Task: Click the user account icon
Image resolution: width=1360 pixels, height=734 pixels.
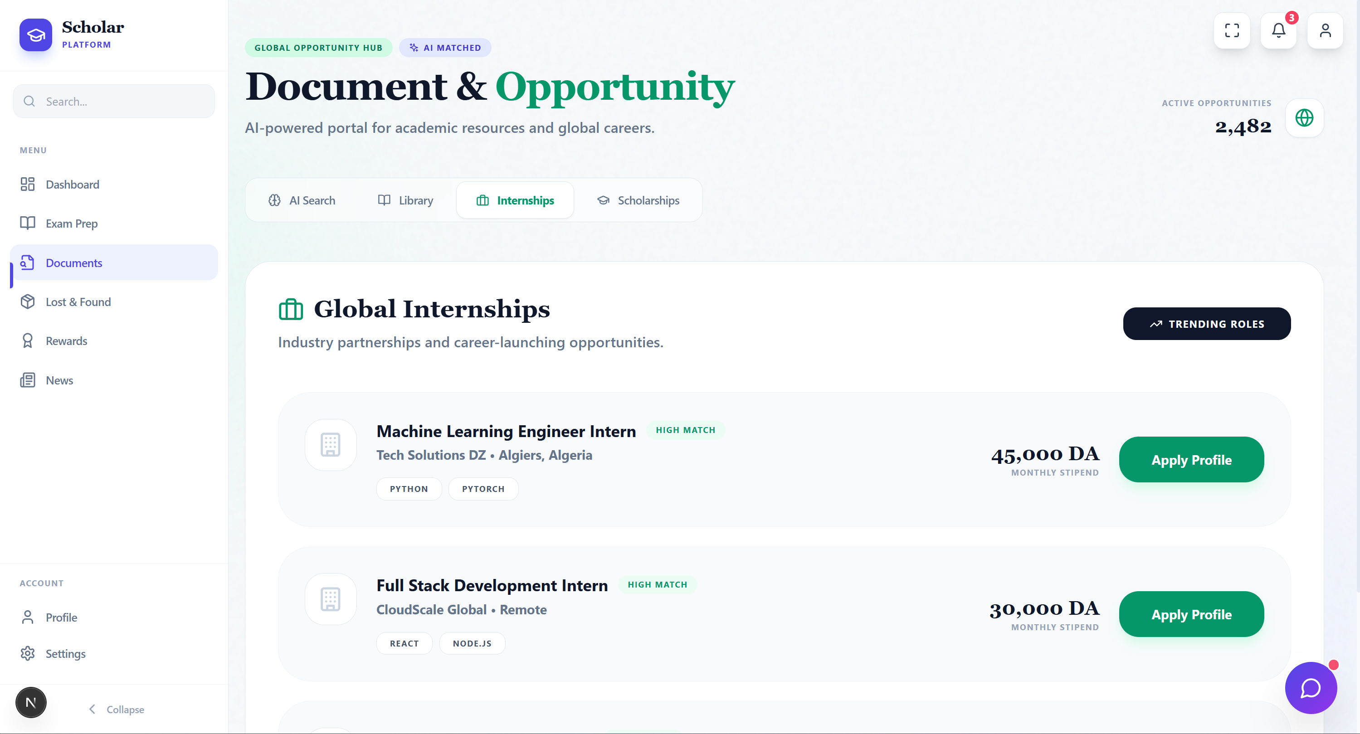Action: (1325, 31)
